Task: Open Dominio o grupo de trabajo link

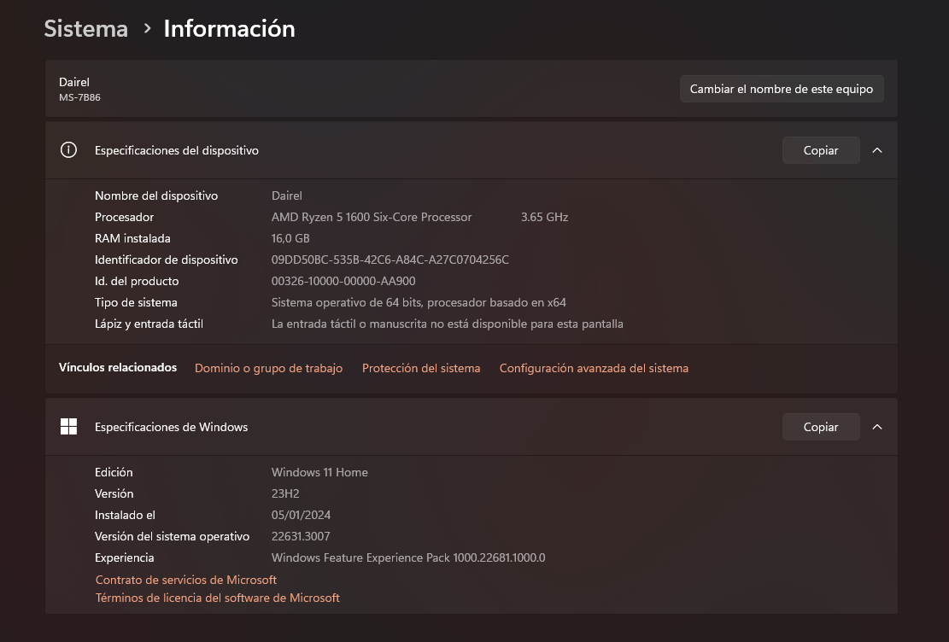Action: pos(269,368)
